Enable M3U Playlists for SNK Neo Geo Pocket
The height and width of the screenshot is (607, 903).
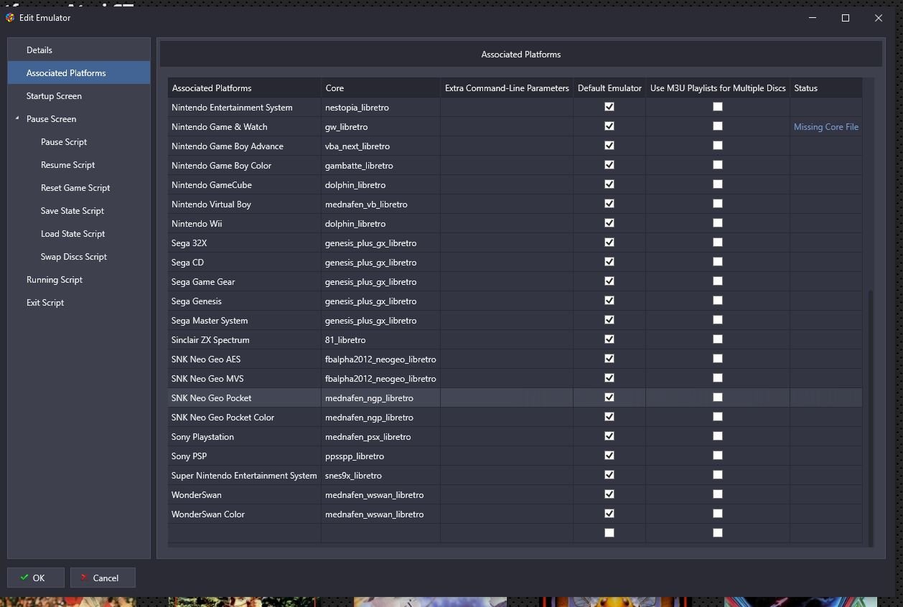[x=718, y=397]
